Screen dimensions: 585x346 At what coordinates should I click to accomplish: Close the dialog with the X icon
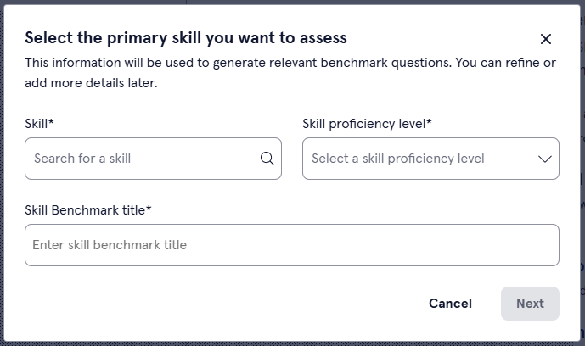546,39
